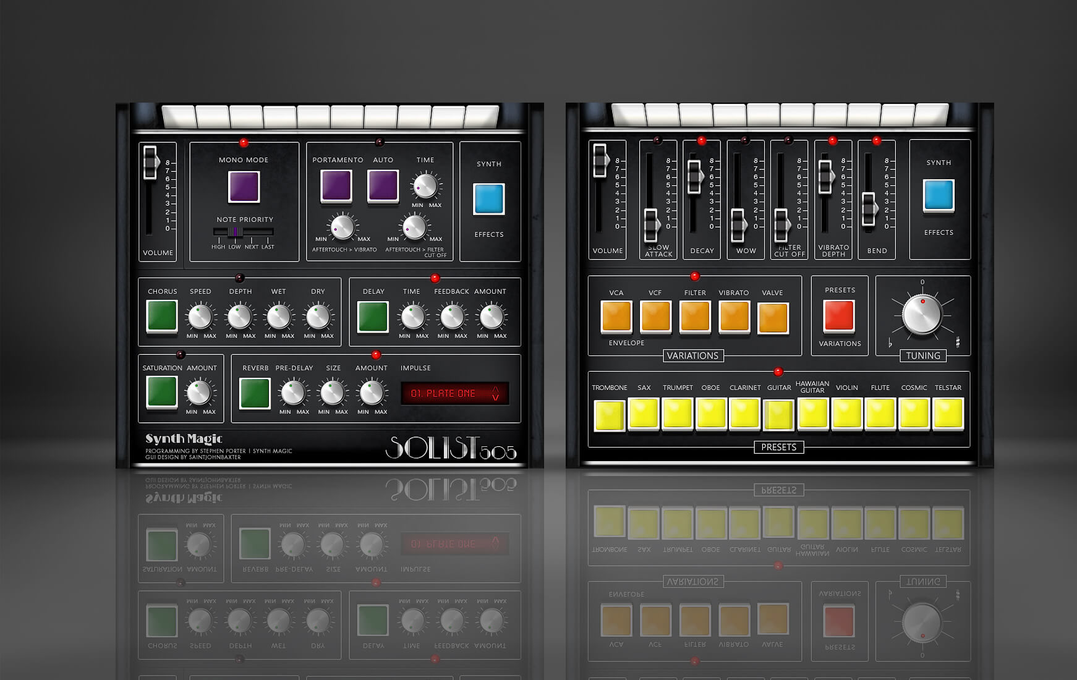Image resolution: width=1077 pixels, height=680 pixels.
Task: Click the Impulse display up/down arrows
Action: coord(495,393)
